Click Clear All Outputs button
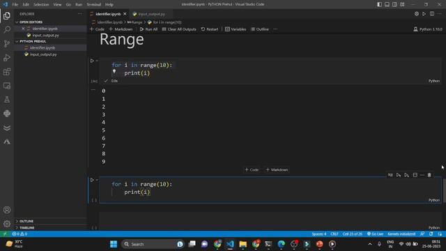 click(179, 29)
